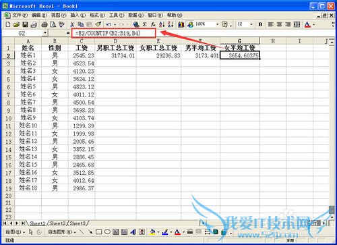Save the workbook using the floppy disk icon

pyautogui.click(x=25, y=24)
